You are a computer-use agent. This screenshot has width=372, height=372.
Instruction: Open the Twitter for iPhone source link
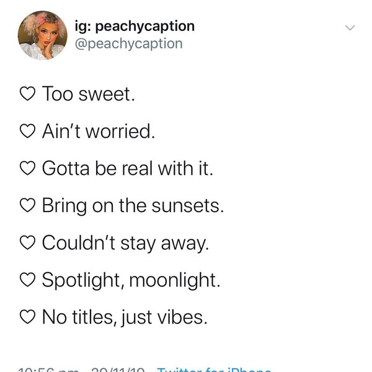point(214,369)
